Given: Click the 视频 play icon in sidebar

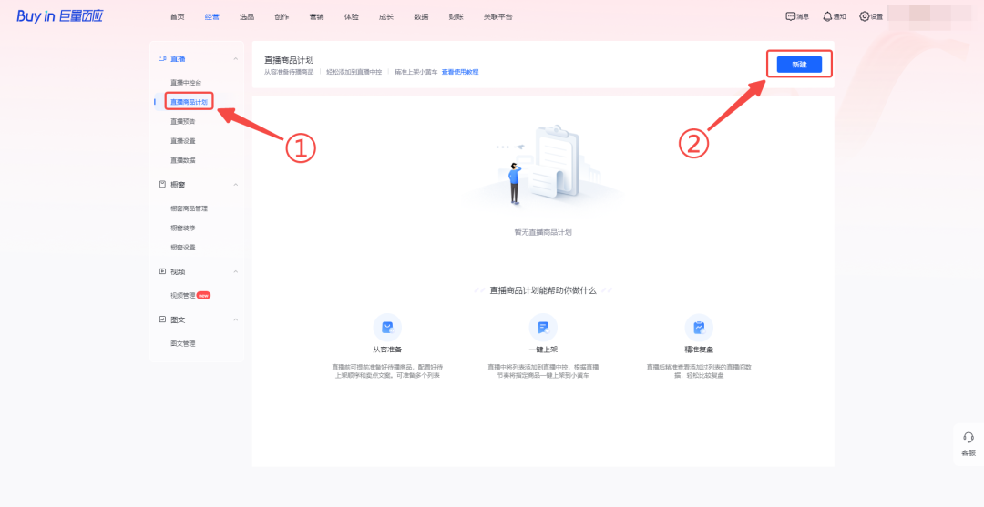Looking at the screenshot, I should tap(162, 271).
